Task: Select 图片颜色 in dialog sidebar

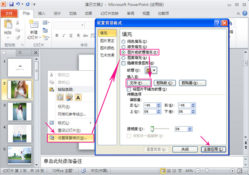Action: (107, 48)
